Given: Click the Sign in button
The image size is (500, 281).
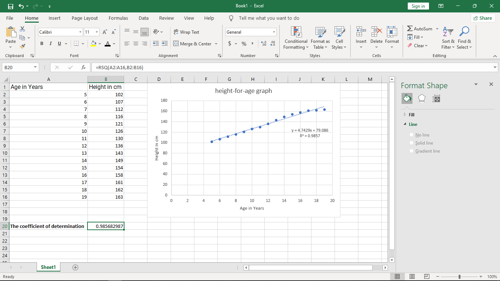Looking at the screenshot, I should pos(418,6).
